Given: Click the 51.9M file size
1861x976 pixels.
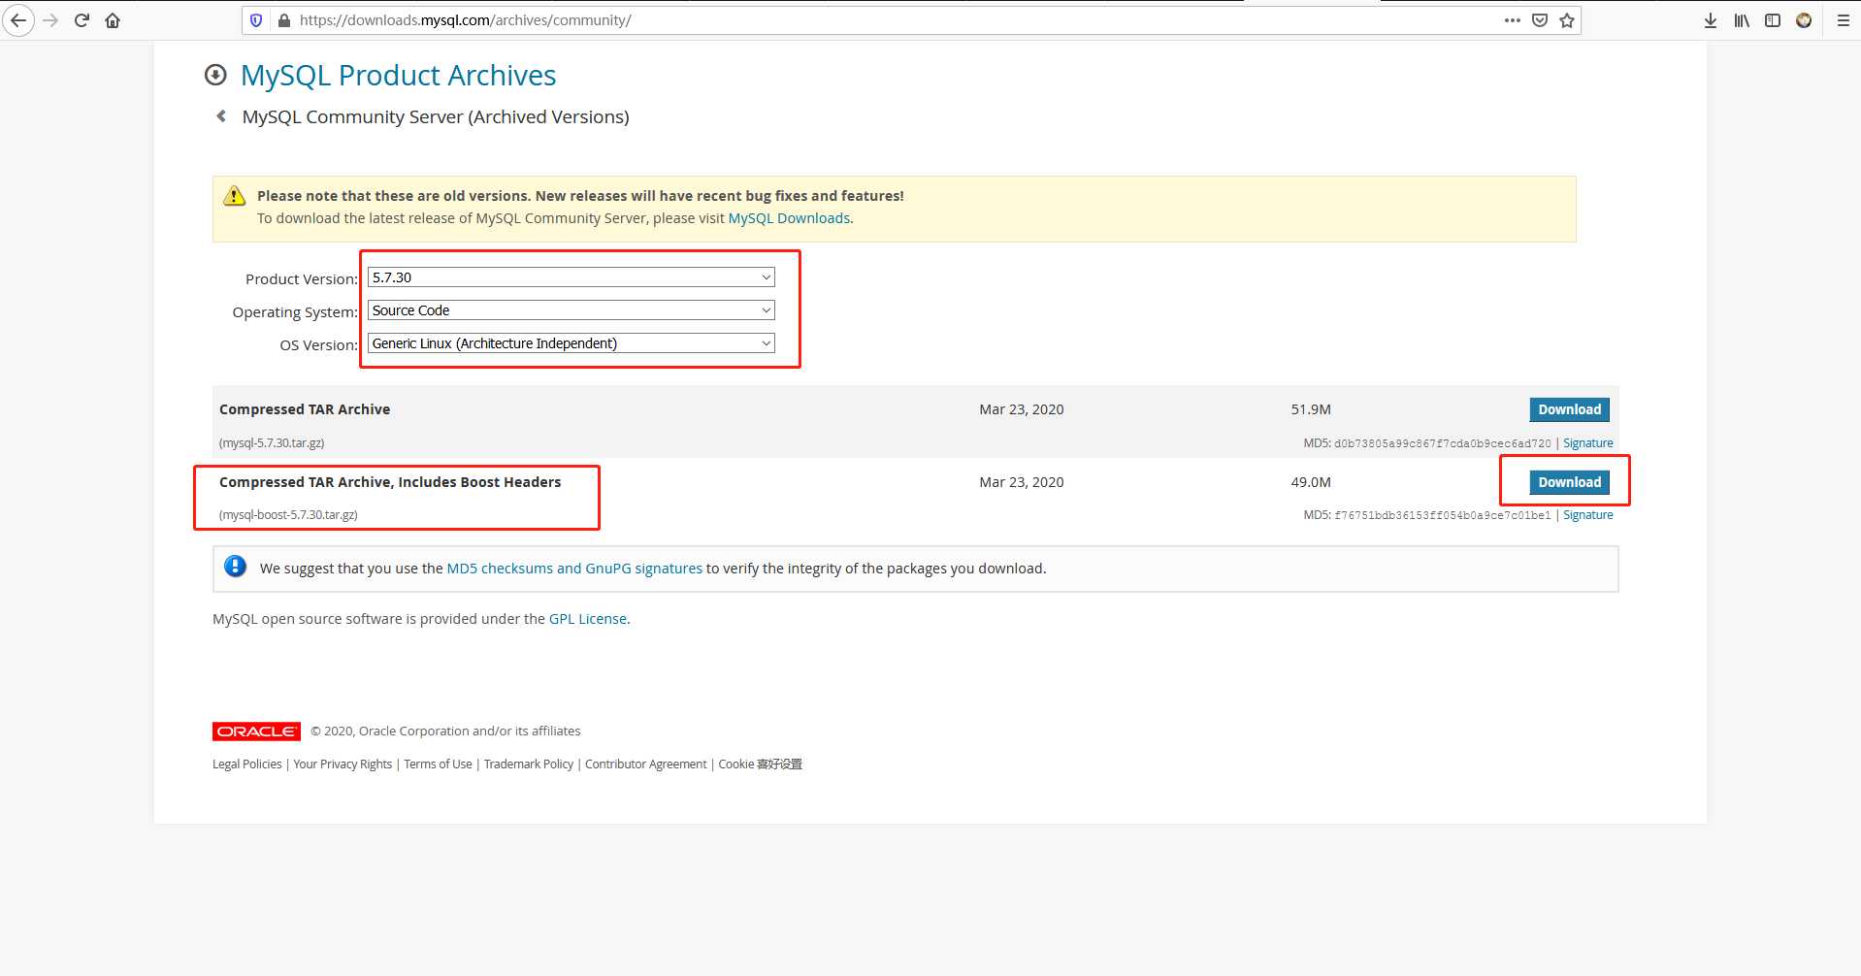Looking at the screenshot, I should coord(1311,409).
